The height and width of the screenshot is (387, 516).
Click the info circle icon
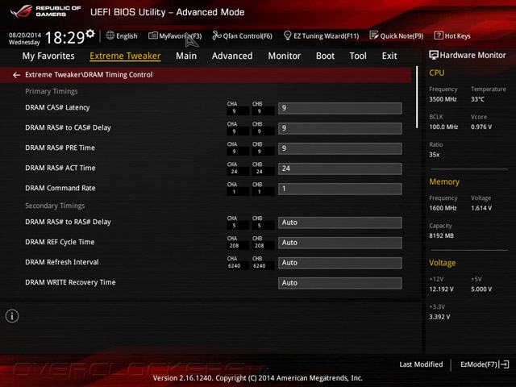12,316
